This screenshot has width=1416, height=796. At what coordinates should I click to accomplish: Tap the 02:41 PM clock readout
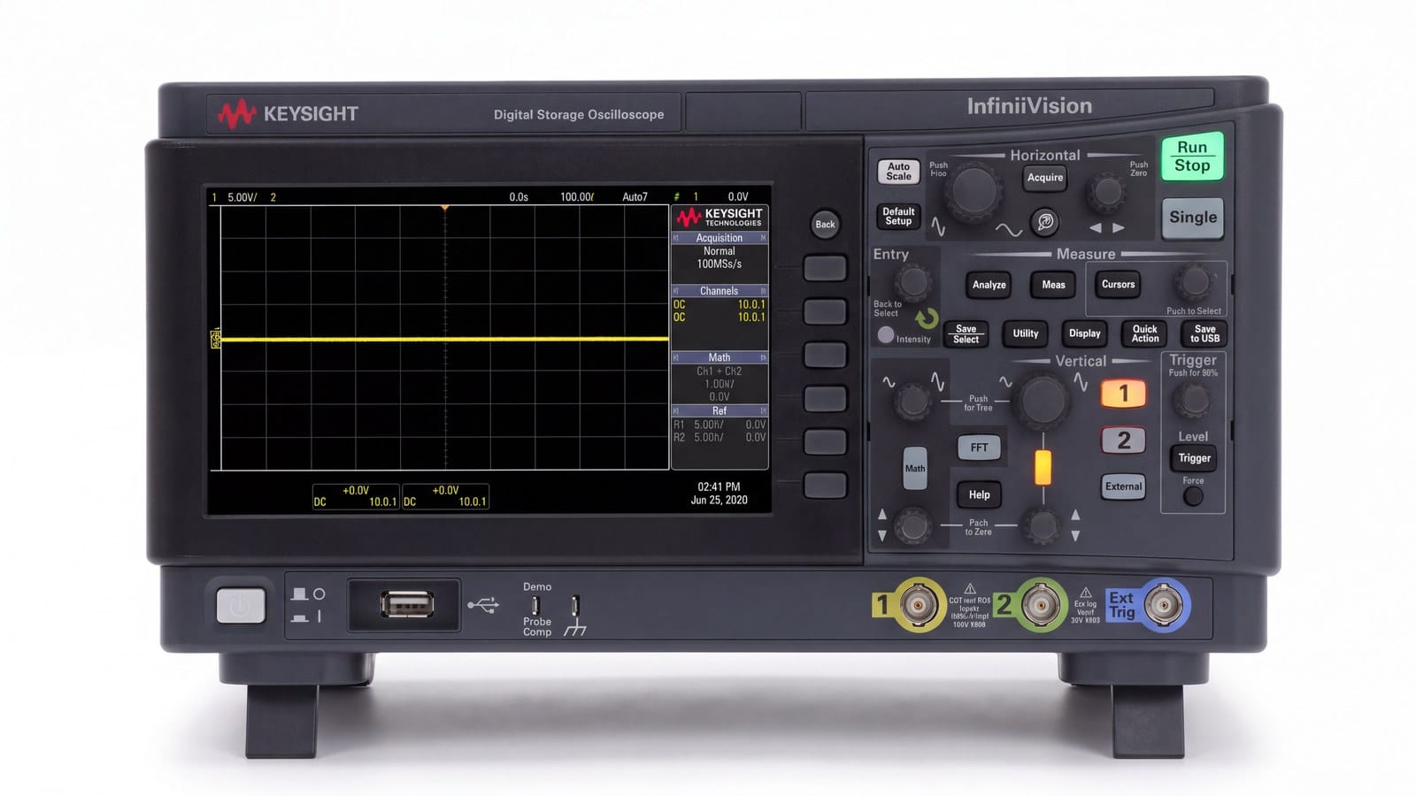(719, 486)
